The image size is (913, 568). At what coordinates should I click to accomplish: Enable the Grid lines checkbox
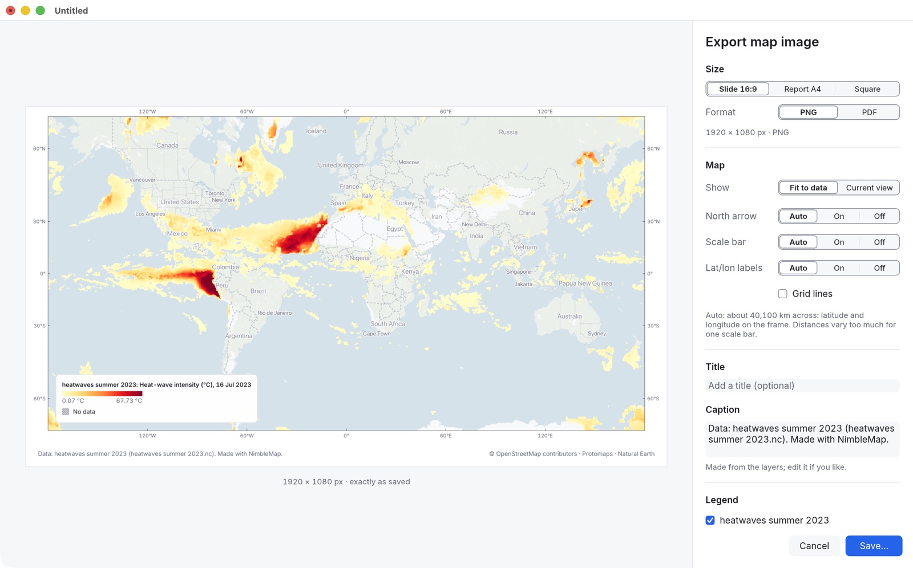(782, 294)
